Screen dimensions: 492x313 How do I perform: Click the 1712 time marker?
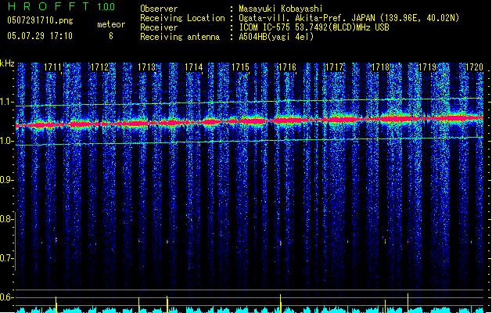[99, 67]
